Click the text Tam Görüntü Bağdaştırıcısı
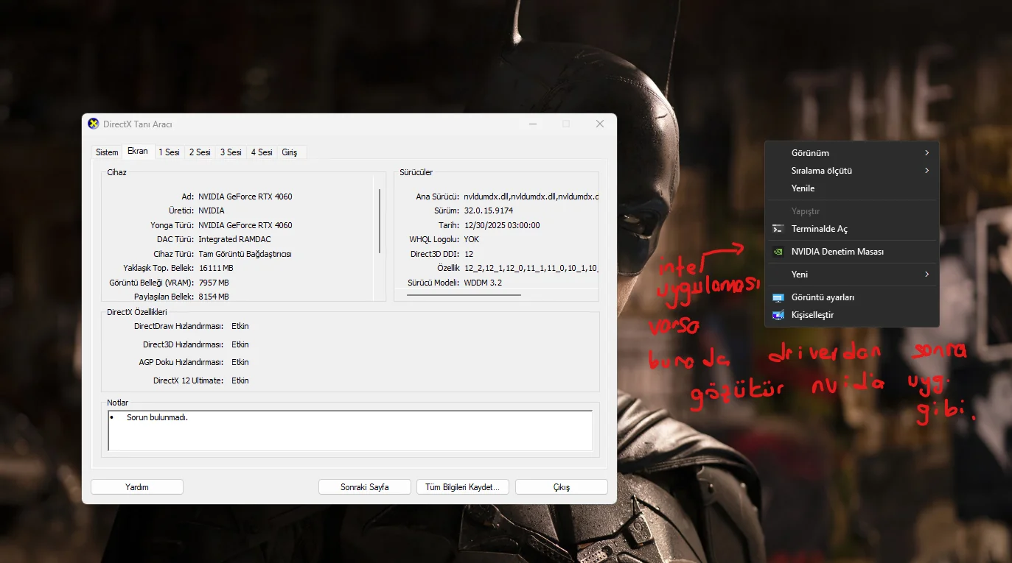Viewport: 1012px width, 563px height. click(x=245, y=254)
